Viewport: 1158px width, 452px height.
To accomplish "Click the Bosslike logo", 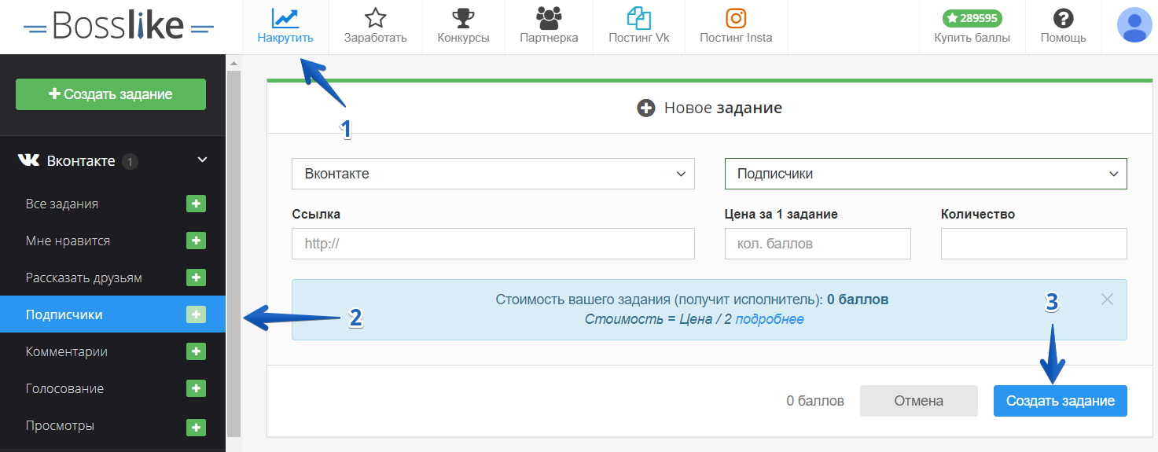I will [x=119, y=28].
